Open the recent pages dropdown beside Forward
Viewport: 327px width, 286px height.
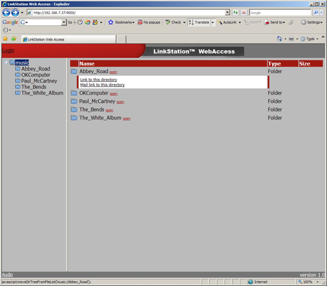coord(22,13)
